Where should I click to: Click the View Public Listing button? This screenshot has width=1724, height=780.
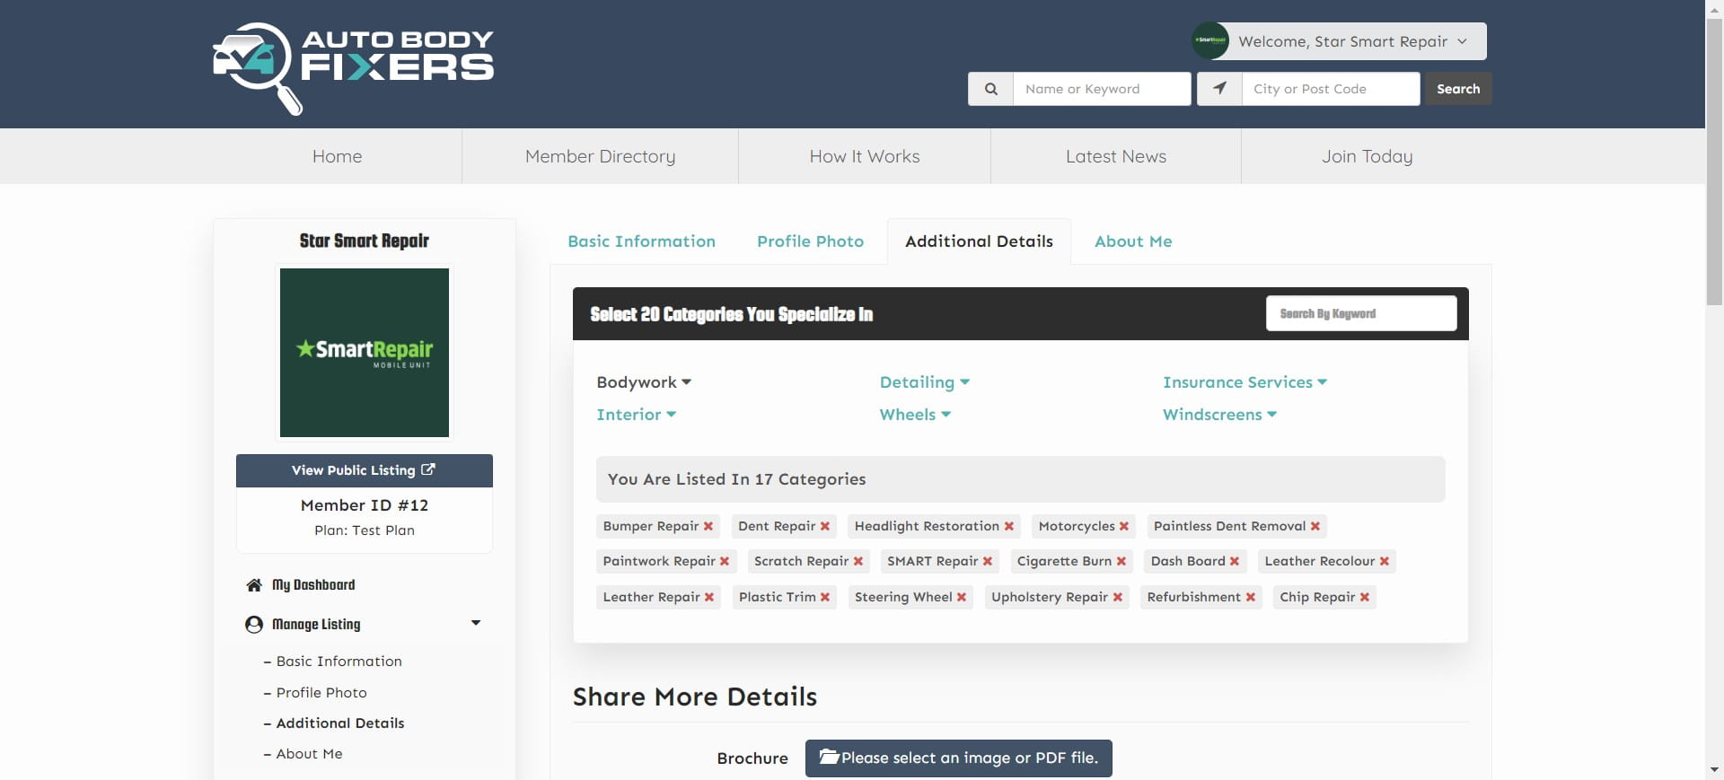coord(364,470)
